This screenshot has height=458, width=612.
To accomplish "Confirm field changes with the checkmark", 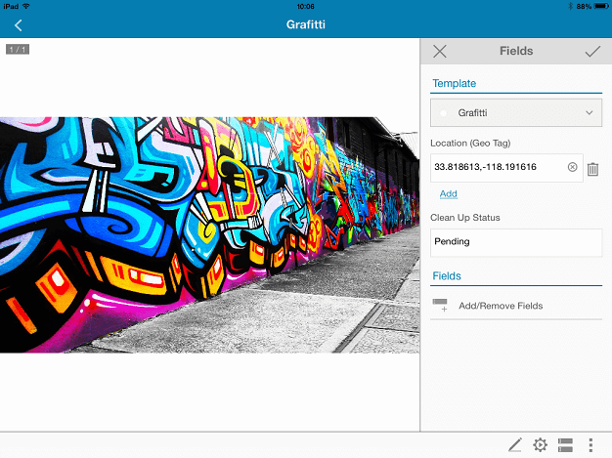I will 592,51.
